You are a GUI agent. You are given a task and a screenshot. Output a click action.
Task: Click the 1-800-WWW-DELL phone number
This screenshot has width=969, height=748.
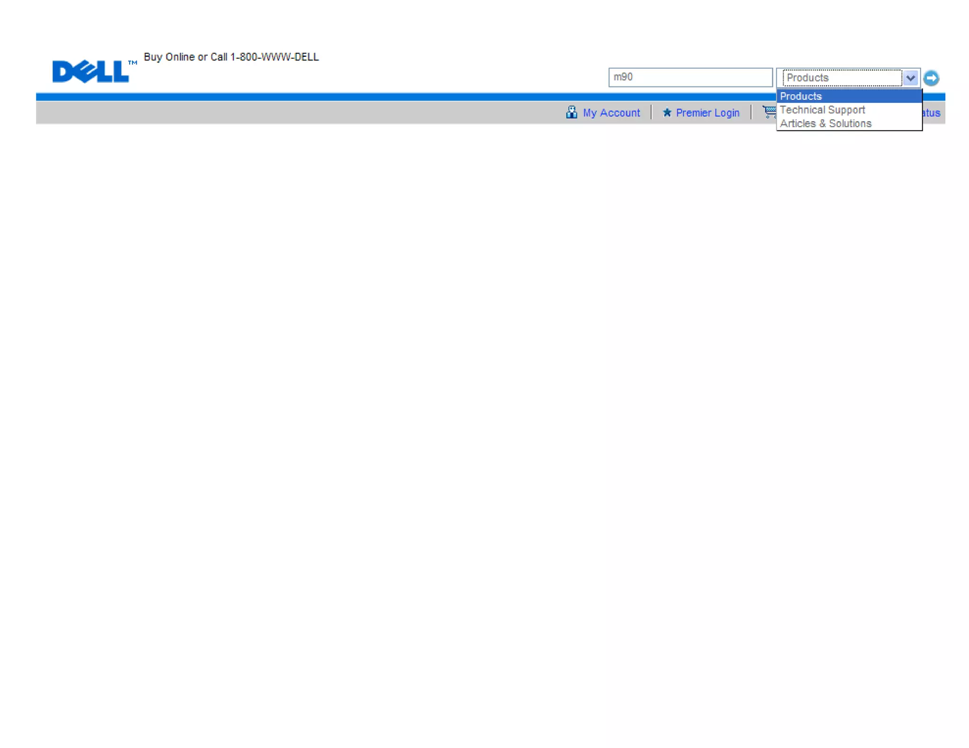pyautogui.click(x=274, y=57)
